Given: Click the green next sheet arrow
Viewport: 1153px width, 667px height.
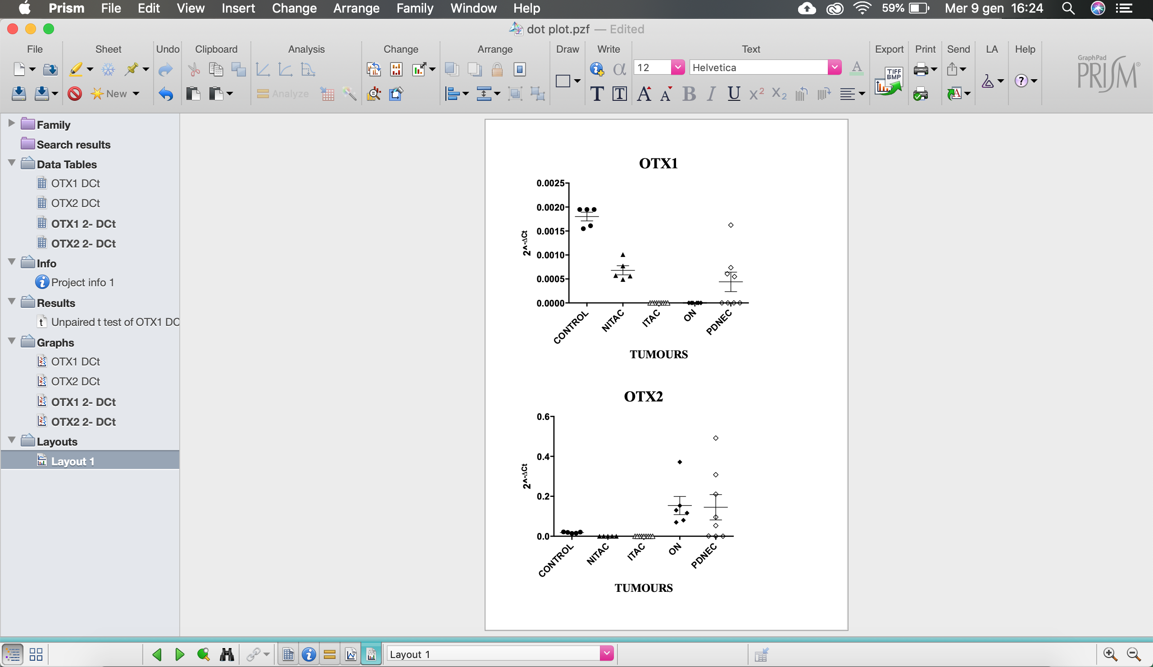Looking at the screenshot, I should (x=179, y=654).
